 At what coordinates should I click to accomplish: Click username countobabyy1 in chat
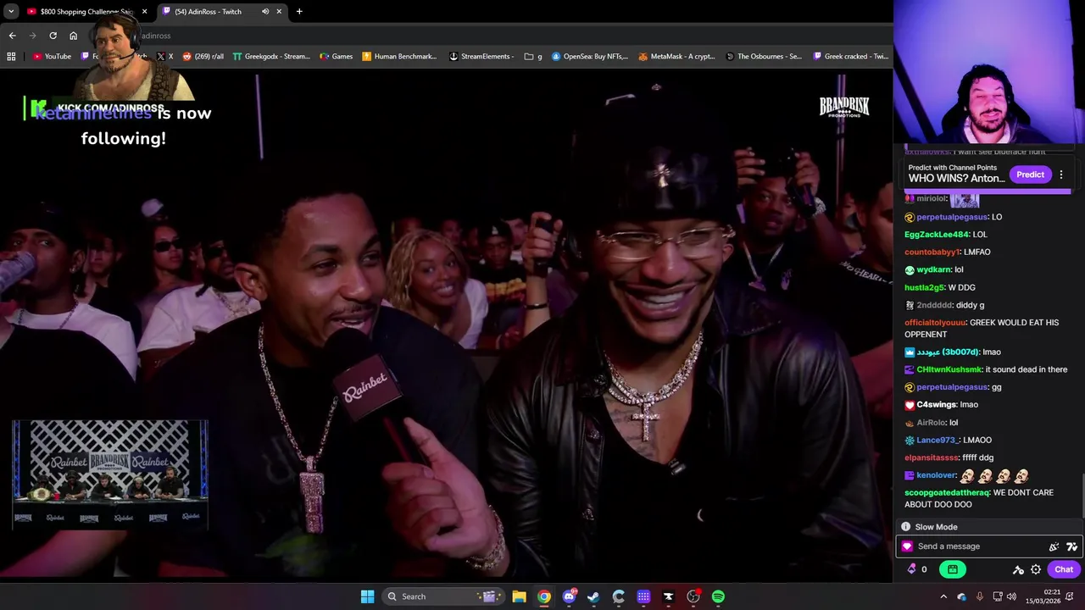tap(932, 252)
